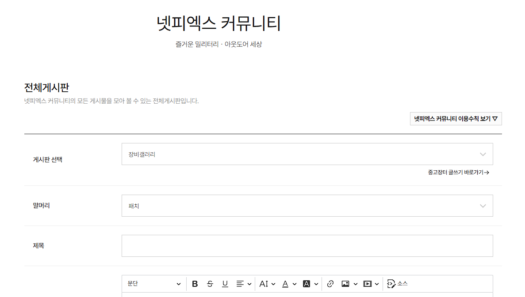The height and width of the screenshot is (297, 525).
Task: Open 넷피엑스 커뮤니티 이용수칙 보기 button
Action: point(456,119)
